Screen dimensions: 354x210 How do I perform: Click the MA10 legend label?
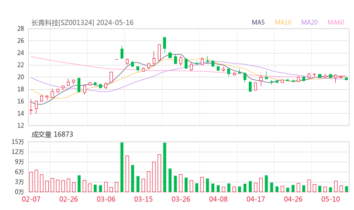click(x=283, y=22)
